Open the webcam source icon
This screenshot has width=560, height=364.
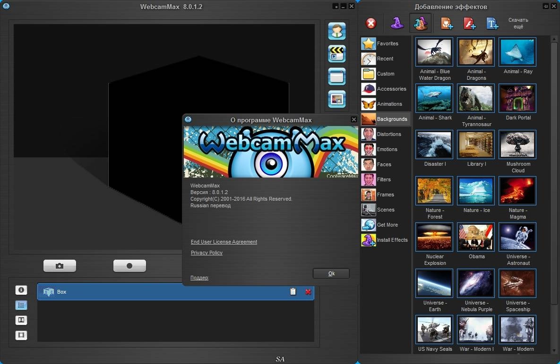[337, 31]
